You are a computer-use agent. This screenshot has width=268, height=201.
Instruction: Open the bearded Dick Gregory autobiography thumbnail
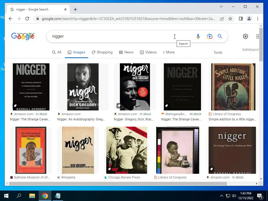tap(83, 87)
